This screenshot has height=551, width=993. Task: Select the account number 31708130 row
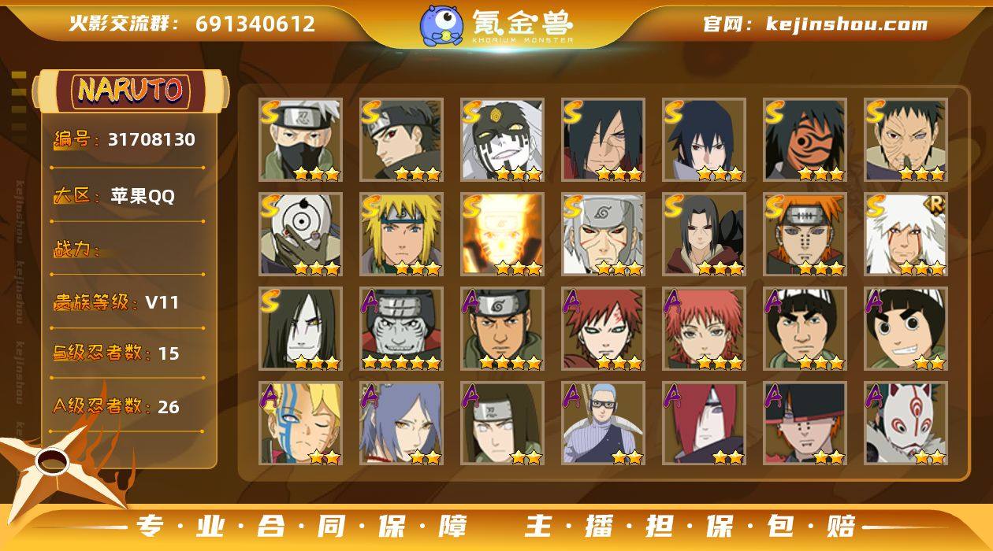pyautogui.click(x=127, y=140)
